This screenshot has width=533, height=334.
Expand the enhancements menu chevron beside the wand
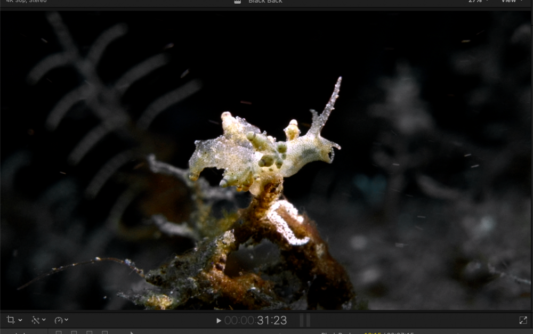click(x=44, y=320)
